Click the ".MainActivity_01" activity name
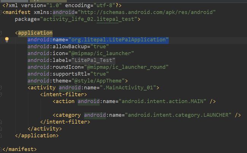Screen dimensions: 247x153 (128, 88)
